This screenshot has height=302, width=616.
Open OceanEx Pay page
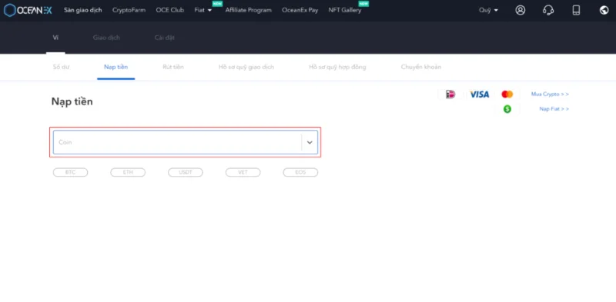pyautogui.click(x=300, y=10)
